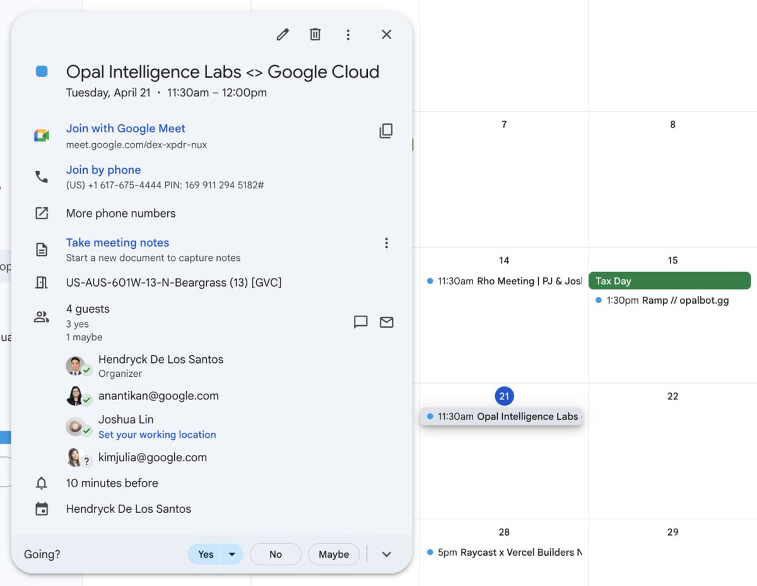Select guest kimjulia@google.com
Viewport: 757px width, 586px height.
tap(153, 457)
